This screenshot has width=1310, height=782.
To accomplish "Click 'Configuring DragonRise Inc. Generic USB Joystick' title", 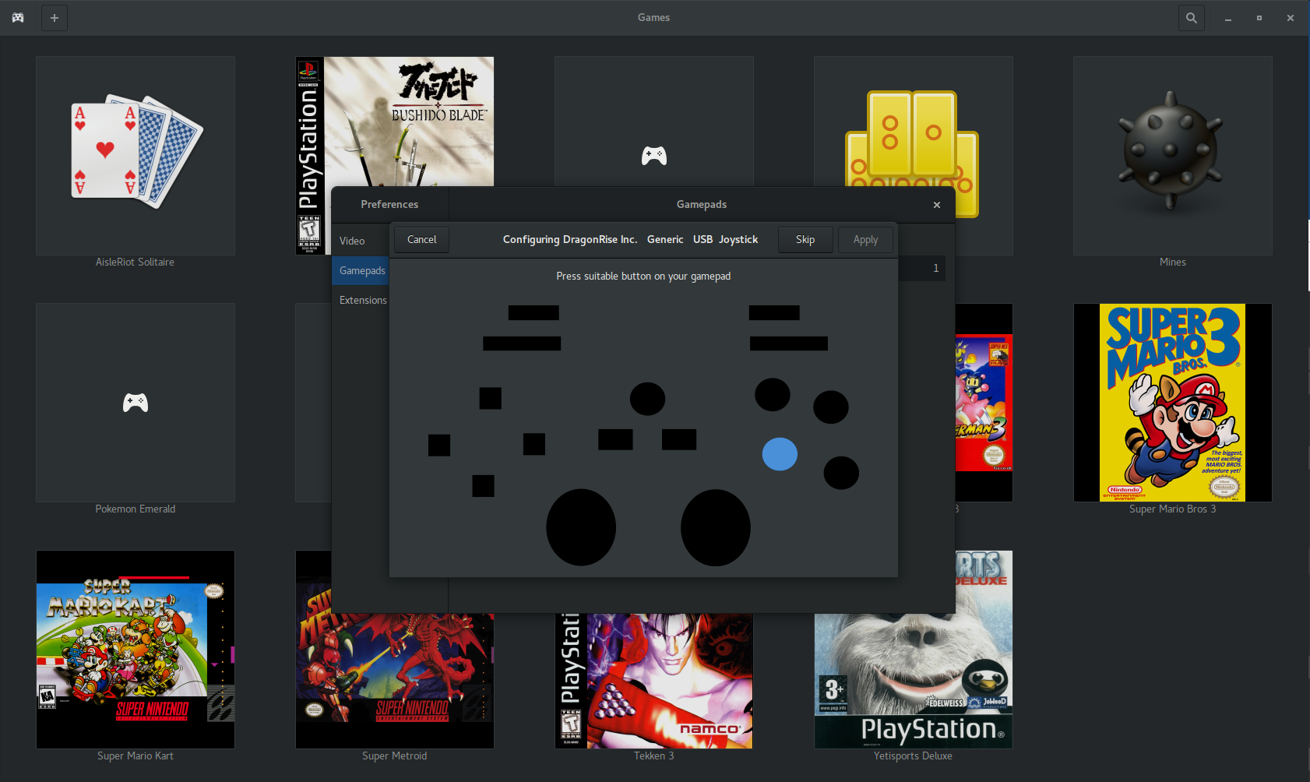I will point(630,239).
